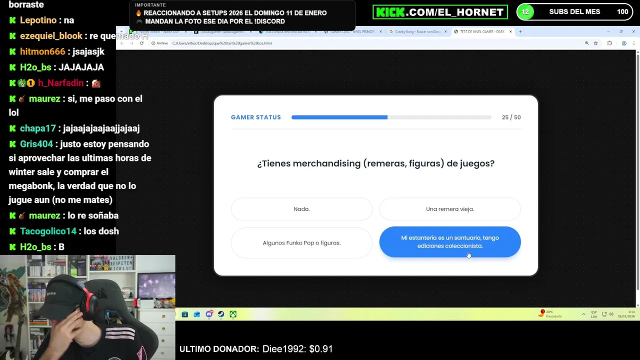
Task: Open the browser extensions puzzle icon
Action: 609,43
